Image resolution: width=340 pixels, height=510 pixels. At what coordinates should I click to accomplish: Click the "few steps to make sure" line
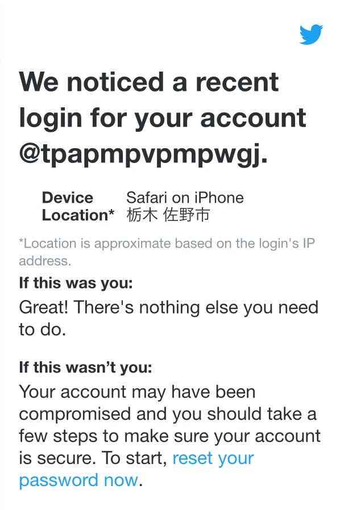pyautogui.click(x=169, y=436)
